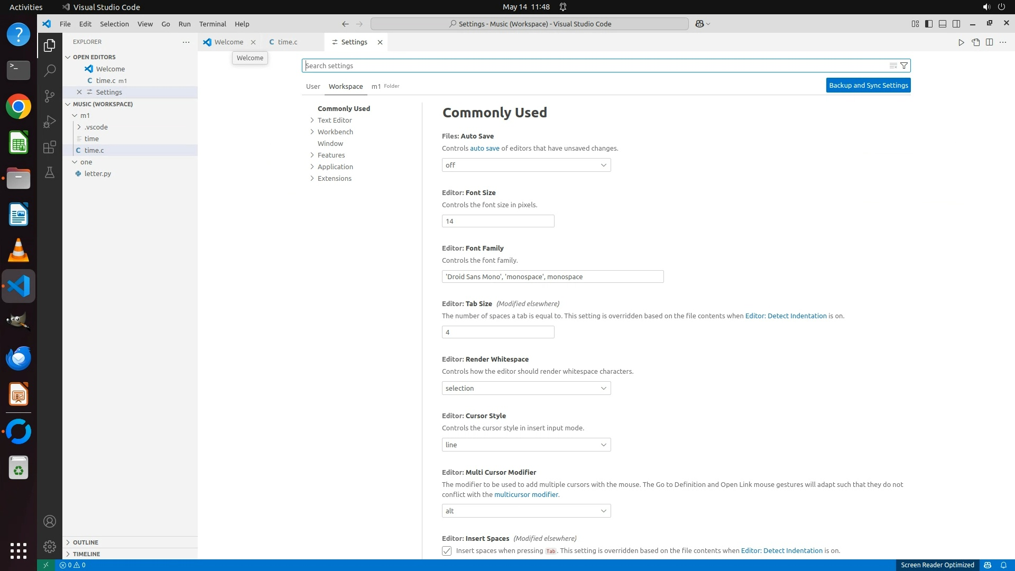Toggle the bottom panel layout icon
Screen dimensions: 1015x571
point(943,24)
